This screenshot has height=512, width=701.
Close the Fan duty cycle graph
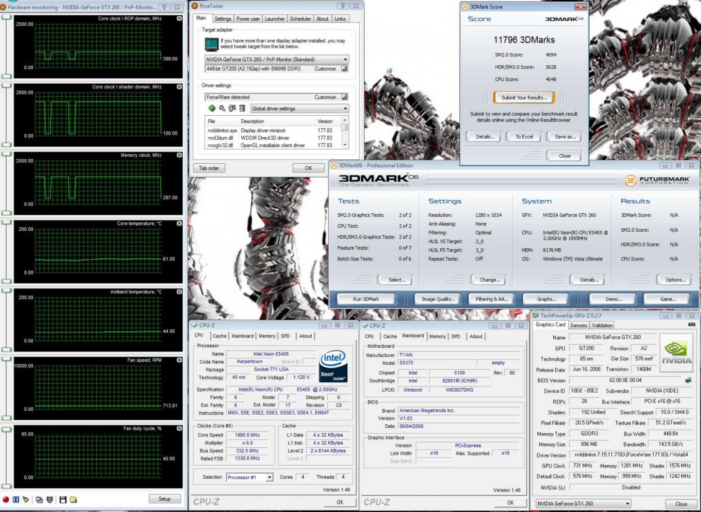pos(179,429)
